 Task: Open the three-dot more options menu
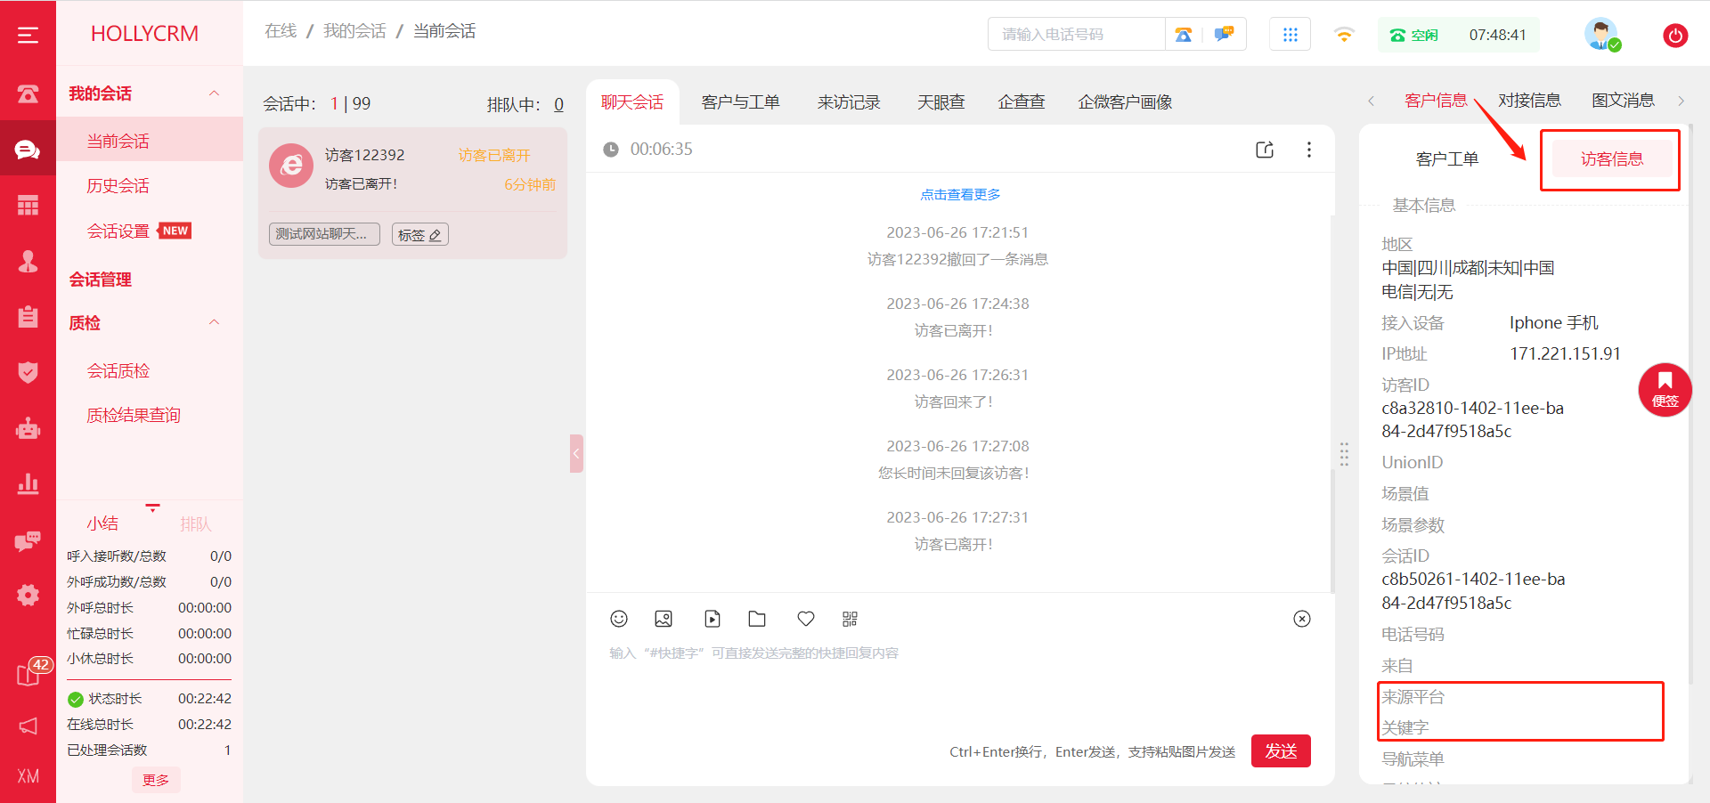tap(1308, 150)
